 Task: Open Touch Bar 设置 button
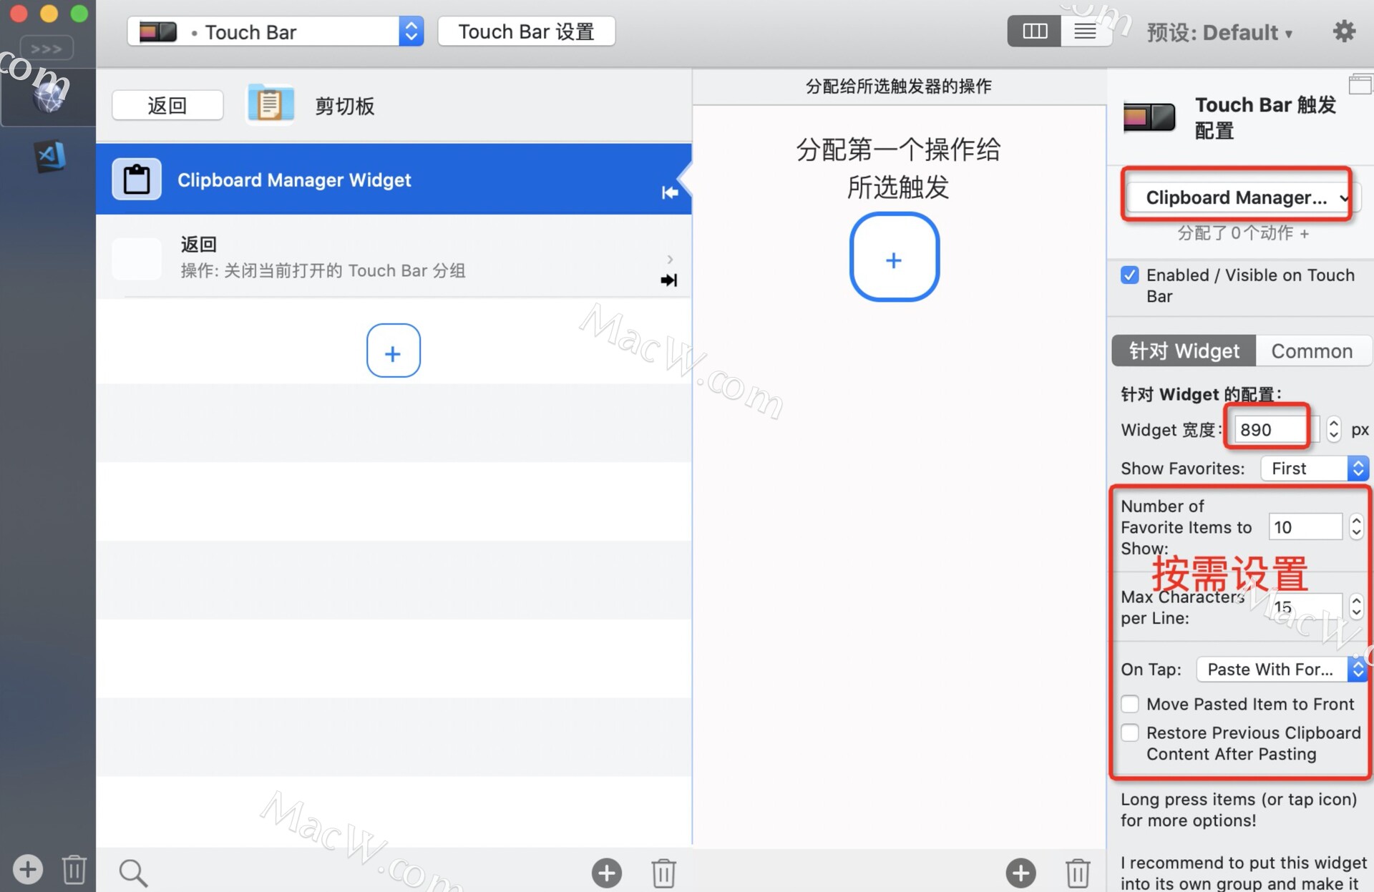(526, 31)
